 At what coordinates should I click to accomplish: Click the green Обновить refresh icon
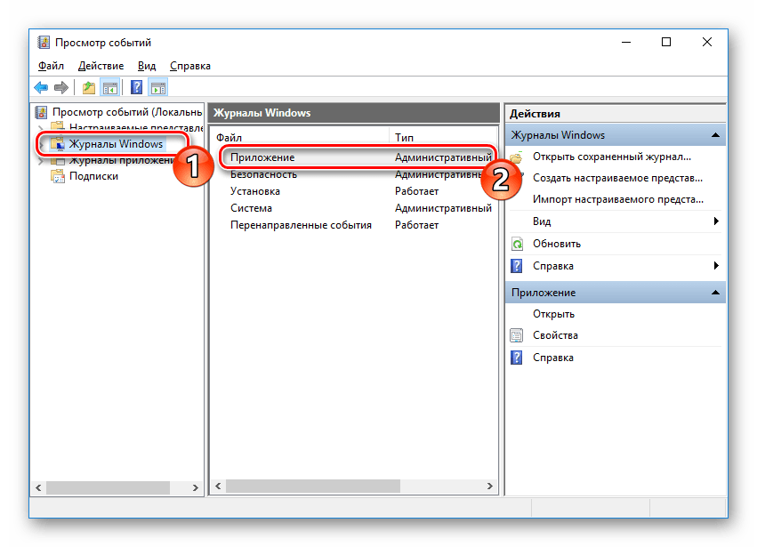tap(517, 244)
